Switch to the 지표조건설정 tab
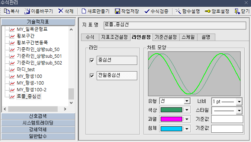The width and height of the screenshot is (251, 142). (115, 37)
